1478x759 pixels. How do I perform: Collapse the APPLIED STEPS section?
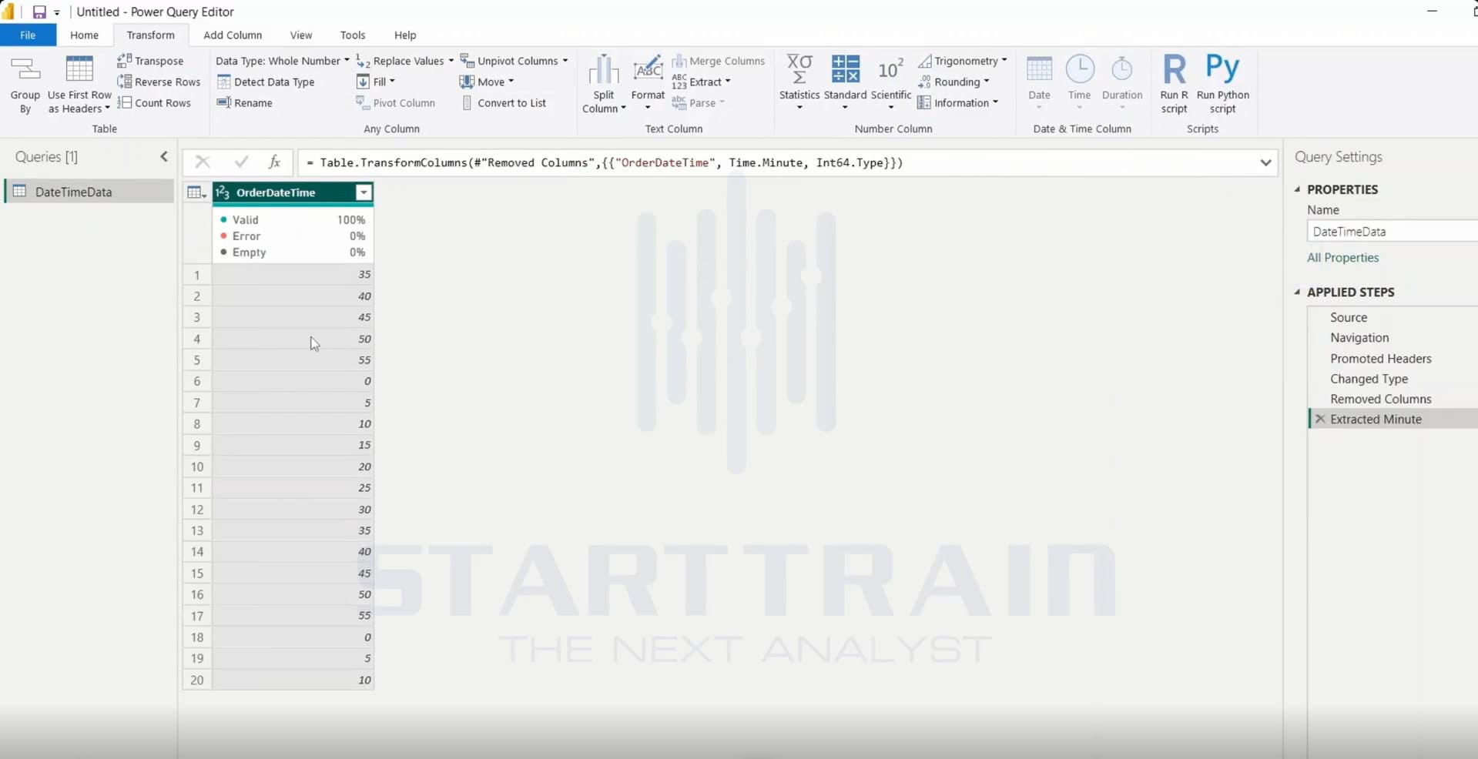(x=1297, y=292)
